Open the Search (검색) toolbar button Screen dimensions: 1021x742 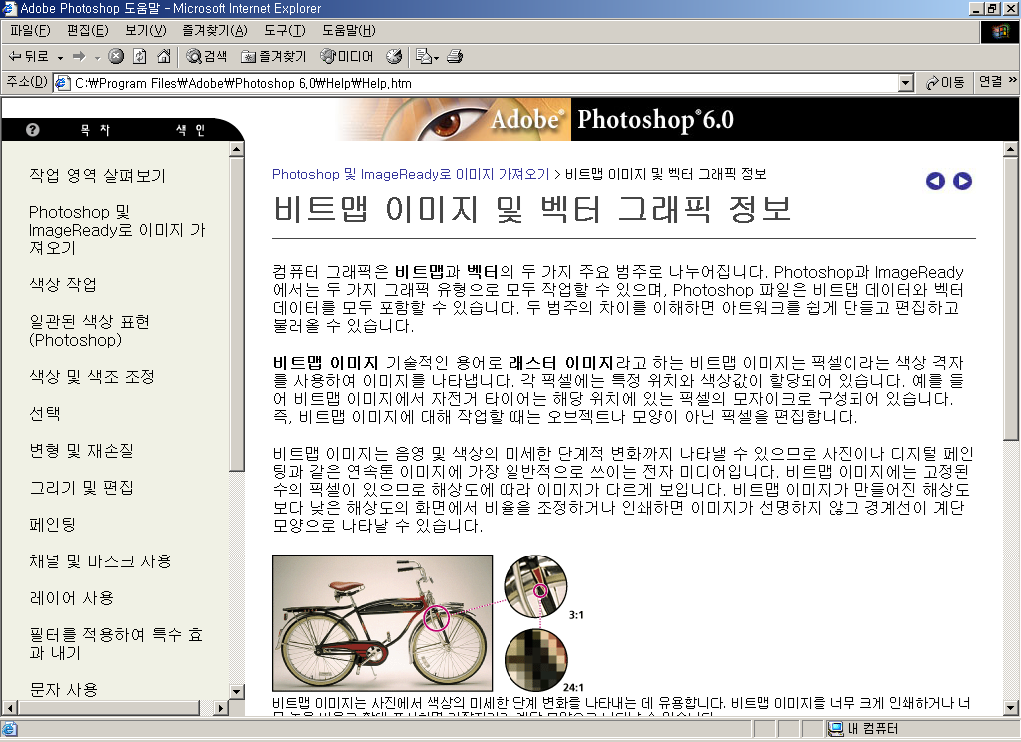tap(206, 57)
